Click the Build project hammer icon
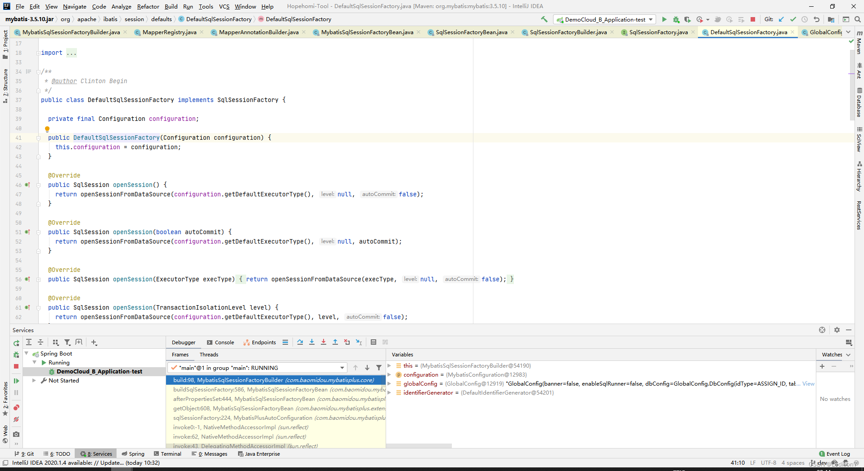 tap(544, 19)
